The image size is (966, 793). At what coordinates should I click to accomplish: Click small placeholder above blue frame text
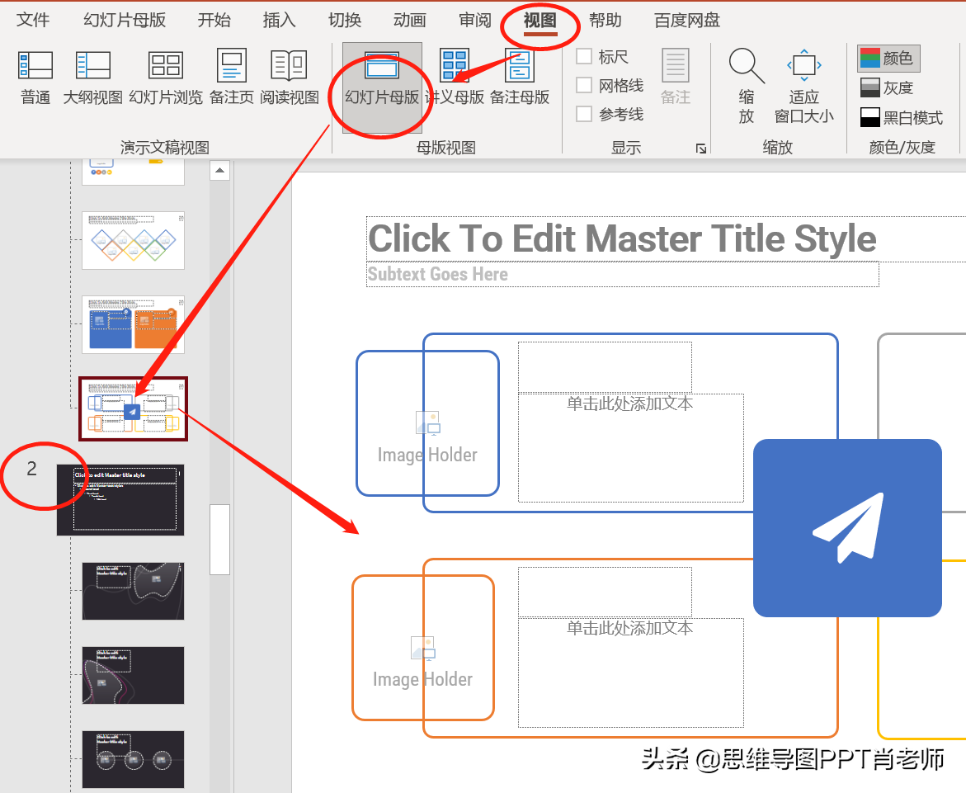tap(605, 367)
